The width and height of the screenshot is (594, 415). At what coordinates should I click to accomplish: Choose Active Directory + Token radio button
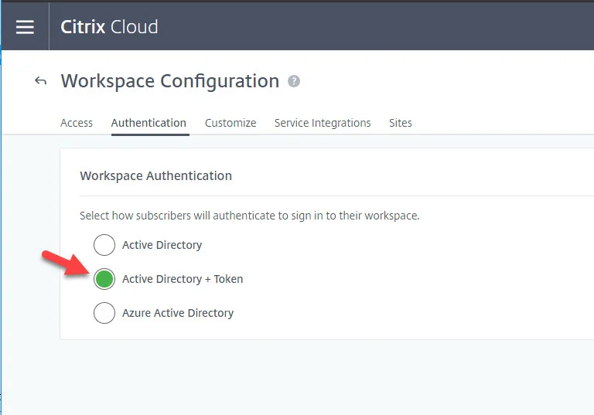click(104, 279)
